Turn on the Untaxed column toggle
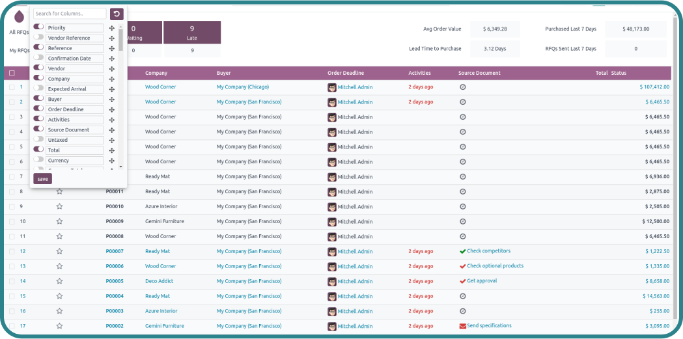 (38, 140)
